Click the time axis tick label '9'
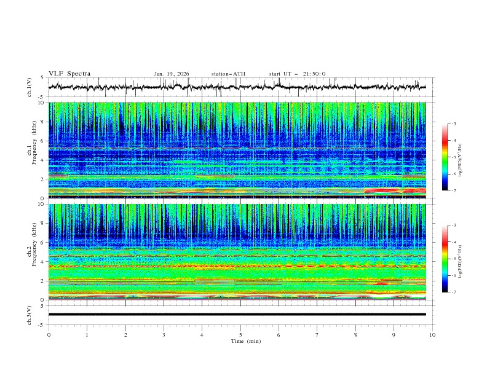Image resolution: width=487 pixels, height=376 pixels. tap(394, 335)
